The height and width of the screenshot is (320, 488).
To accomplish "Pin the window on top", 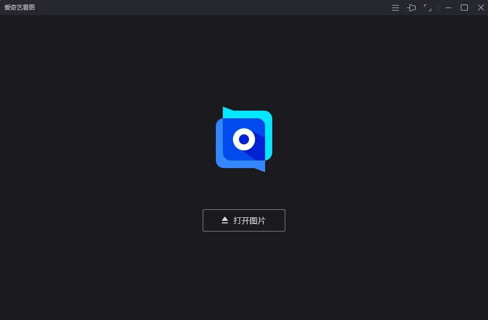I will tap(412, 8).
